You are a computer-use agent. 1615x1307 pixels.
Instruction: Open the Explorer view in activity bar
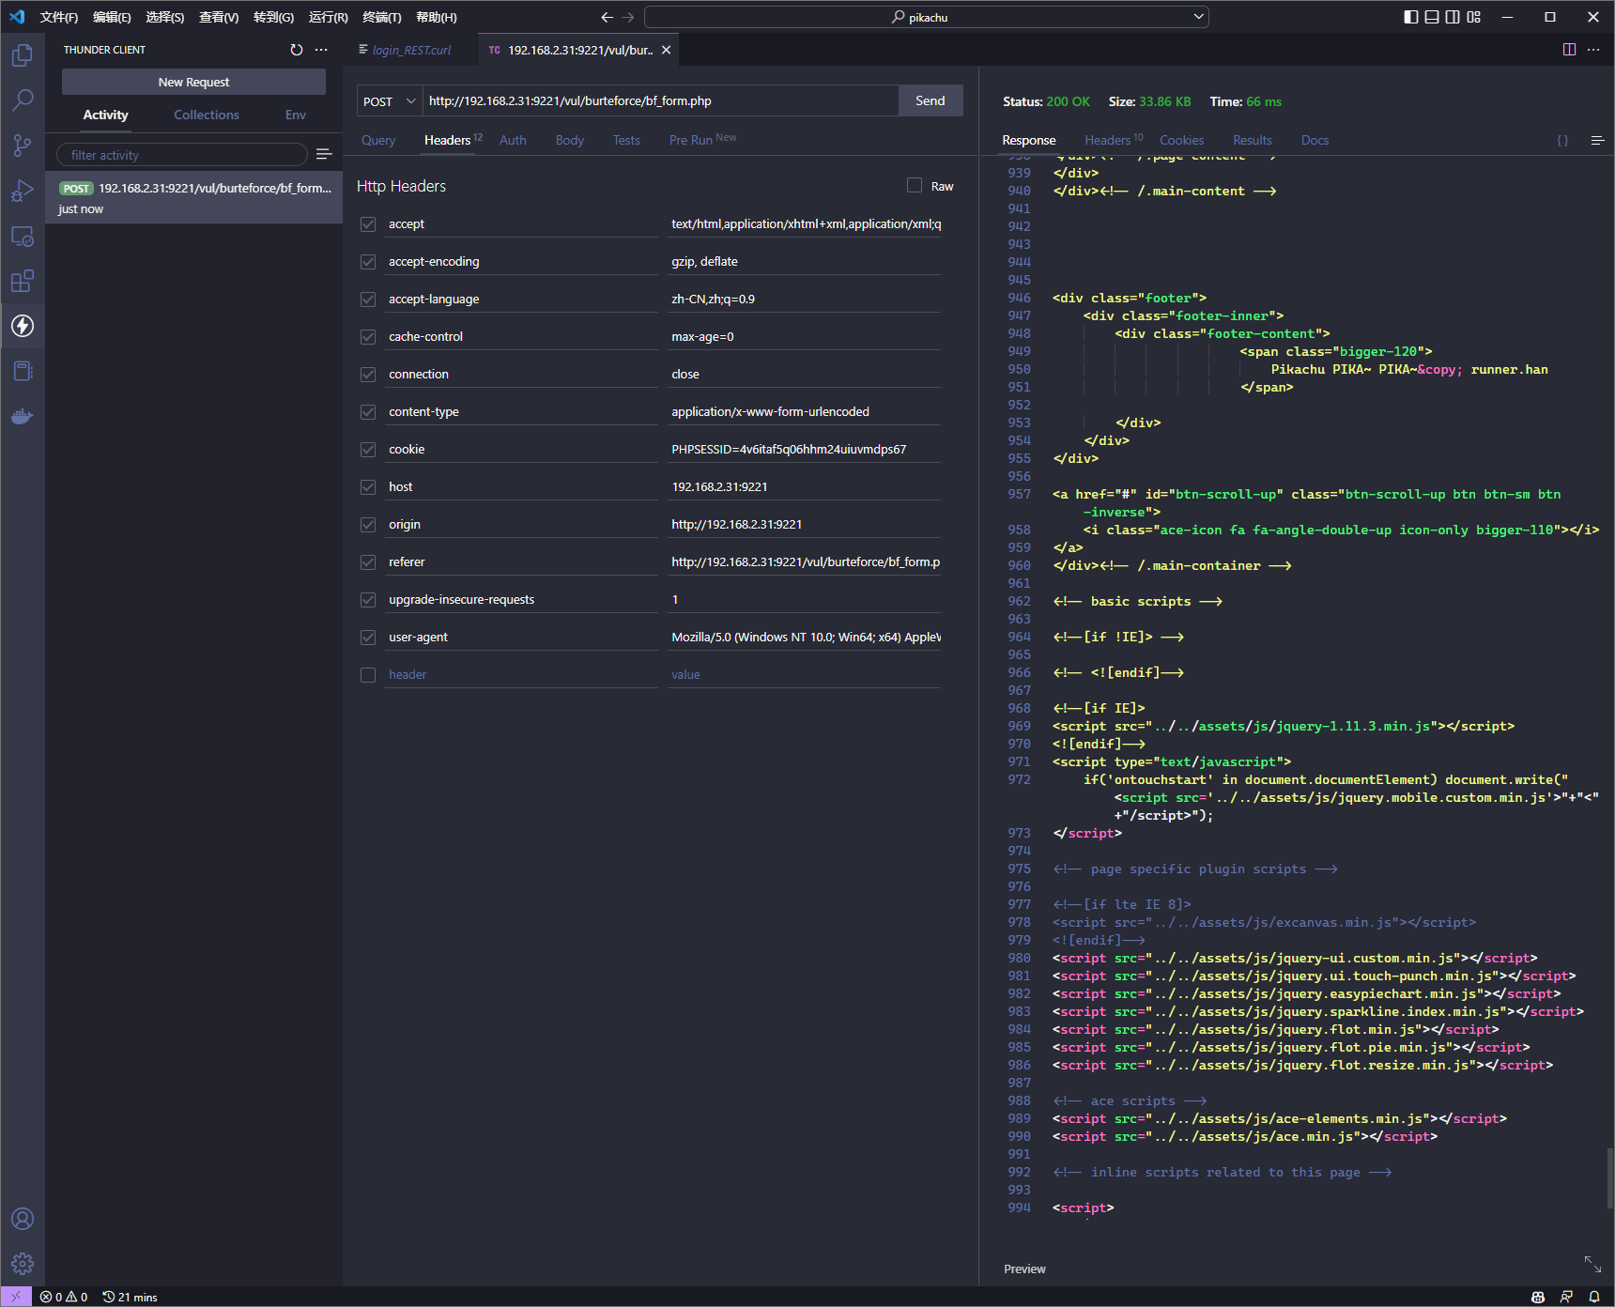(23, 55)
